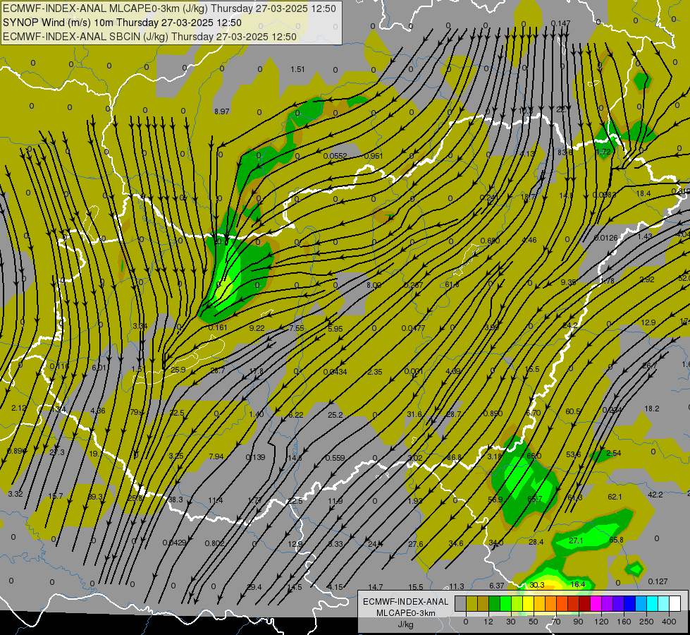Select the map value '27.1'
This screenshot has height=635, width=690.
coord(576,540)
